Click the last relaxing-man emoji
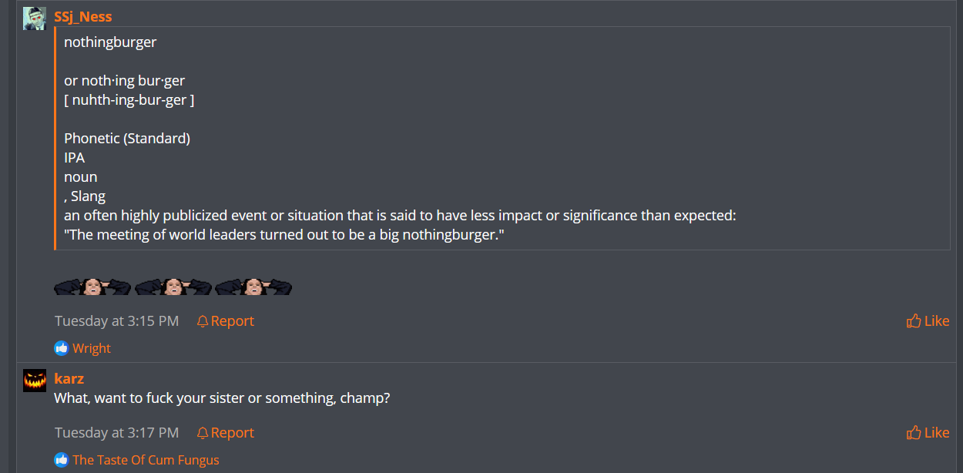 click(253, 287)
